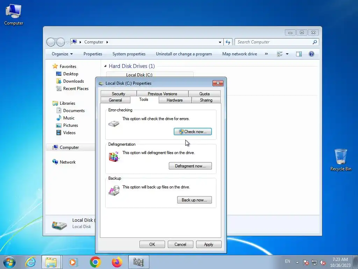Click the taskbar clock and date

click(340, 262)
